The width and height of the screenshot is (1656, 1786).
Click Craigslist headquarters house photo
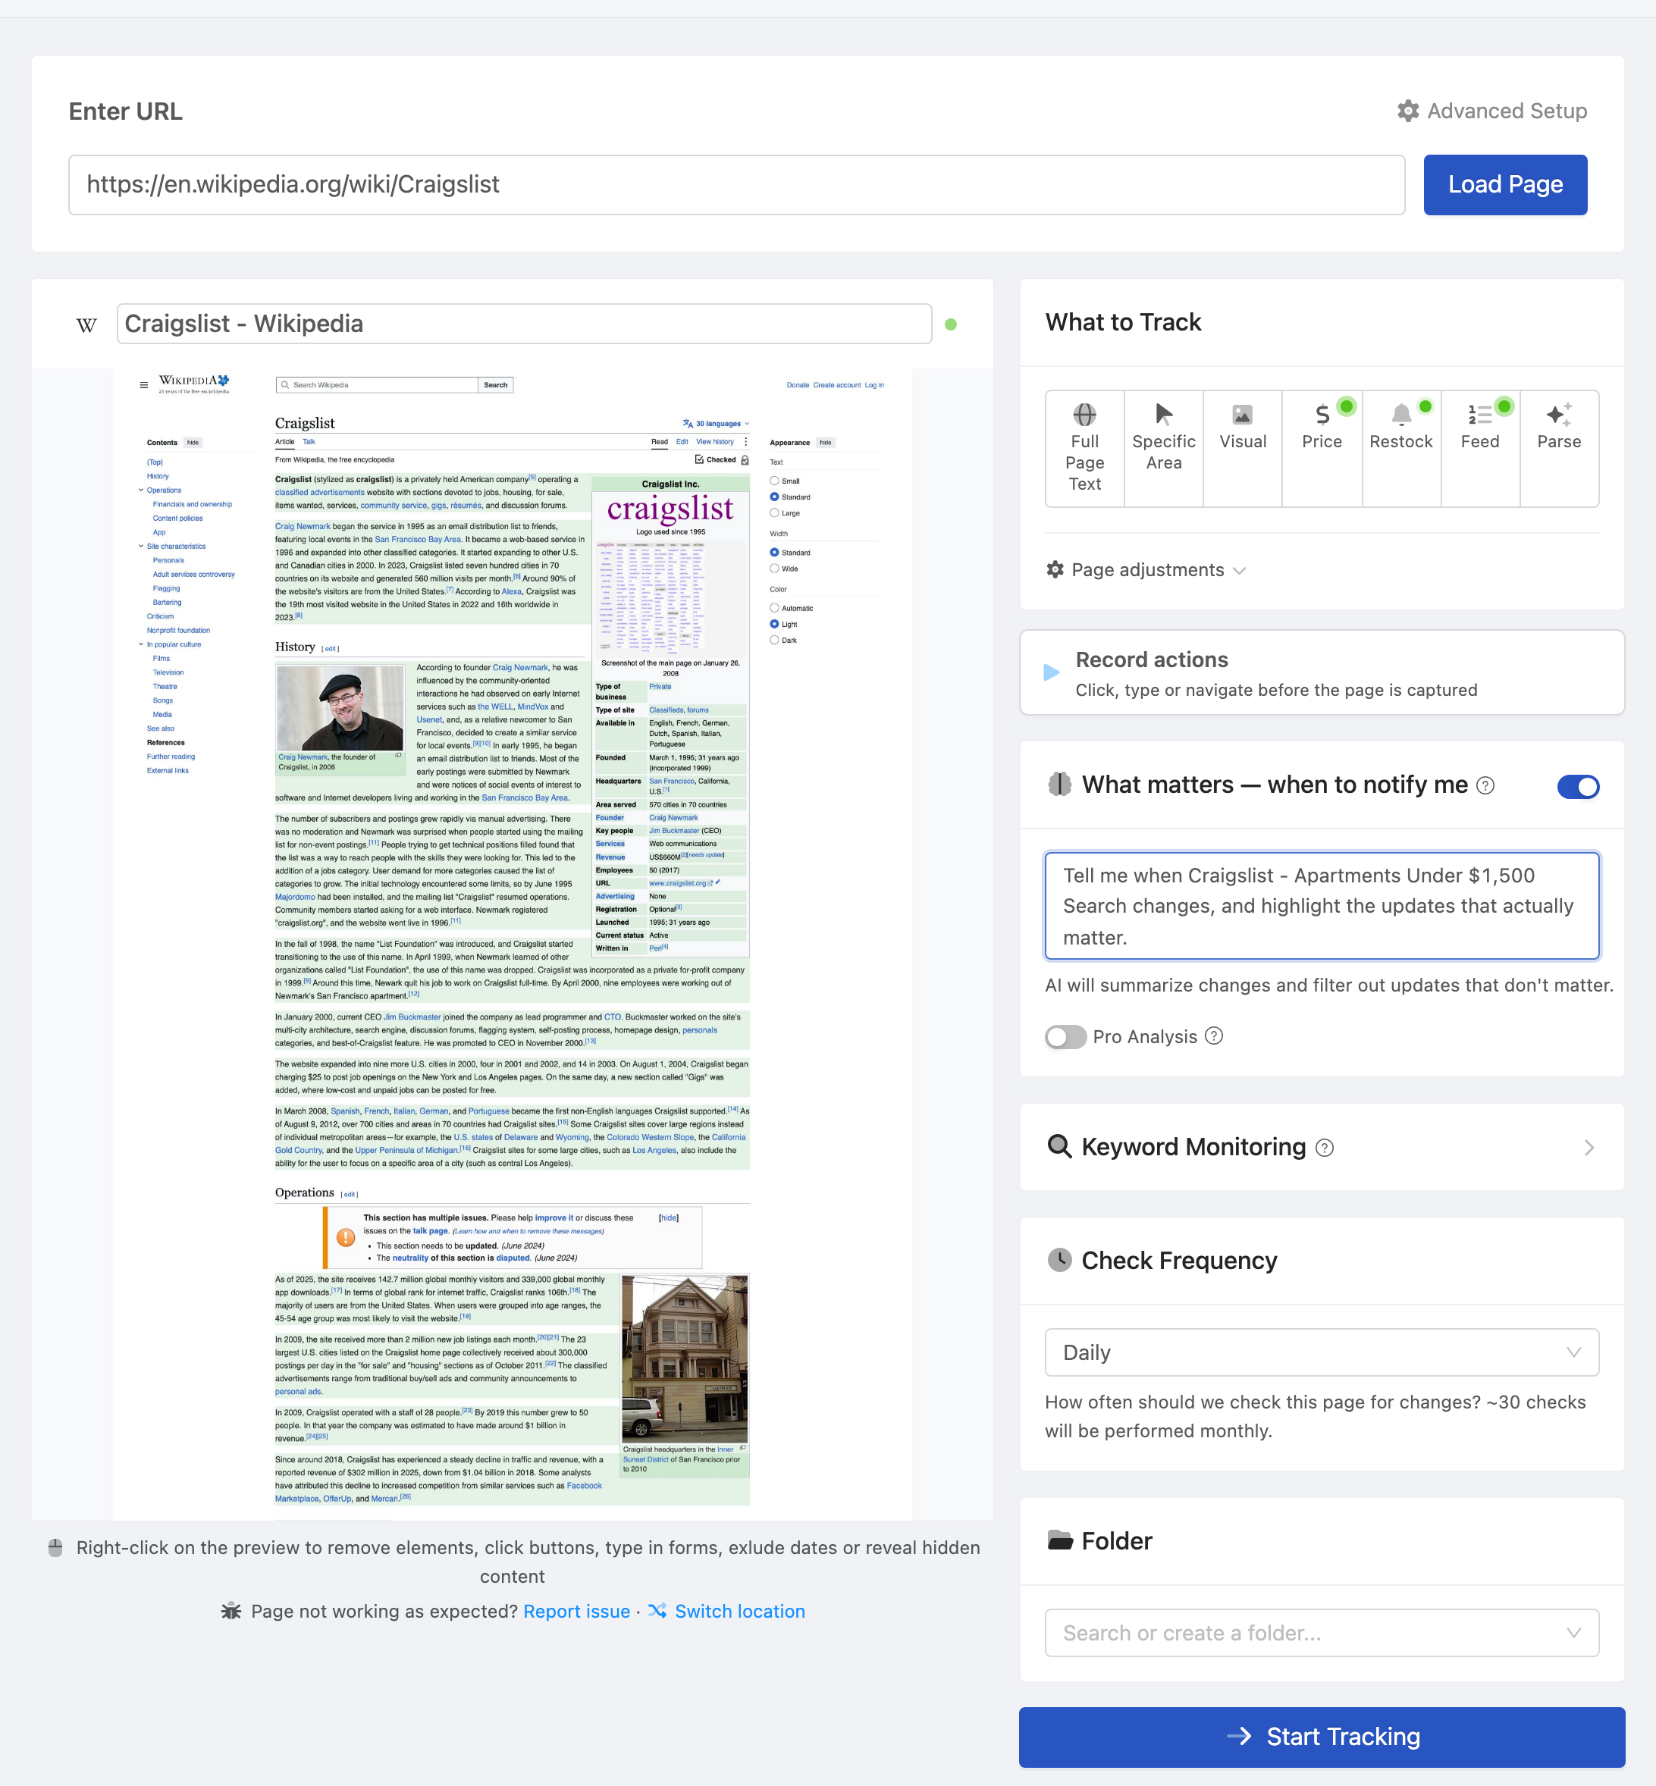click(685, 1358)
